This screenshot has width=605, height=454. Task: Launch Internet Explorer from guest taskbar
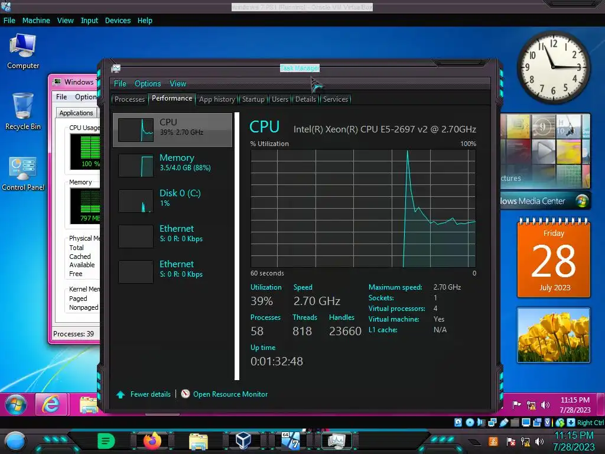click(x=51, y=404)
